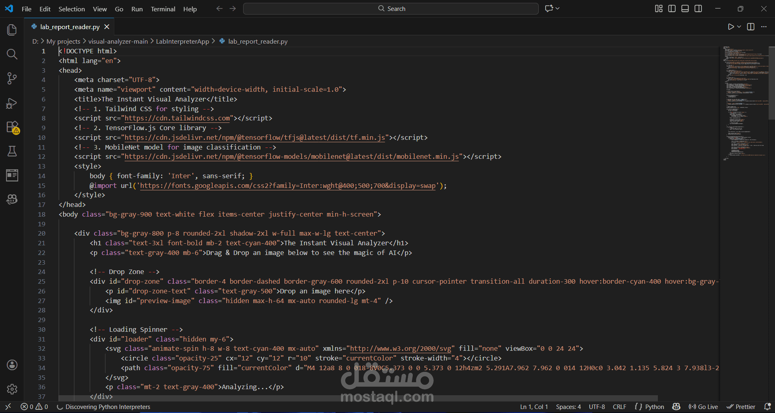The image size is (775, 413).
Task: Open the Terminal menu
Action: 163,9
